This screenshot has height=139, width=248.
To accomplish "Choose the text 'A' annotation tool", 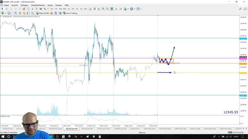I will 32,9.
